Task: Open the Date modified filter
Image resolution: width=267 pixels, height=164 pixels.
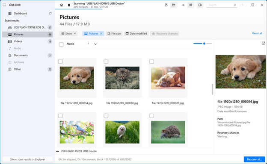Action: (136, 33)
